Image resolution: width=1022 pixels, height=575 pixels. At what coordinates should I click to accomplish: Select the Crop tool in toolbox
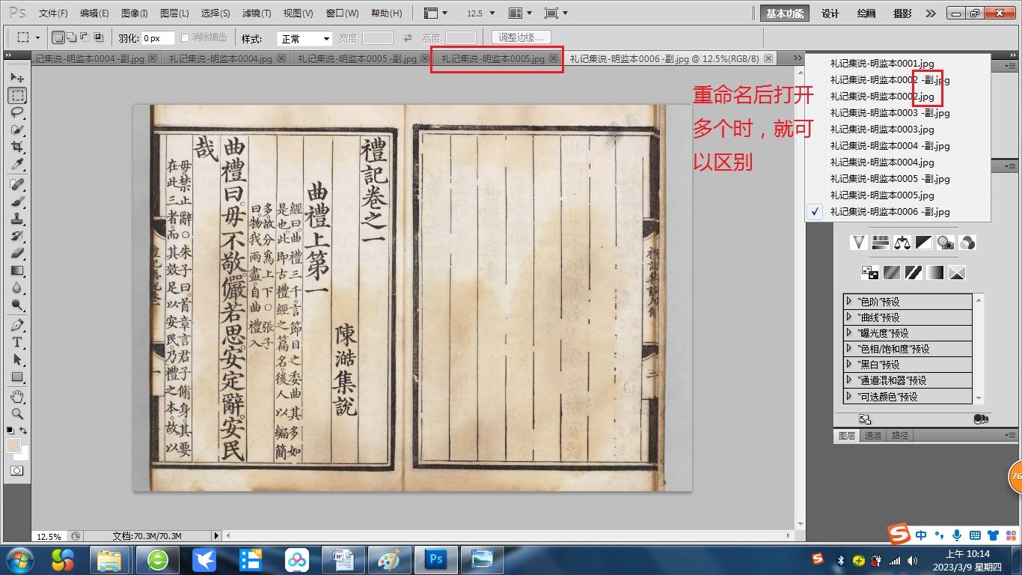coord(17,147)
